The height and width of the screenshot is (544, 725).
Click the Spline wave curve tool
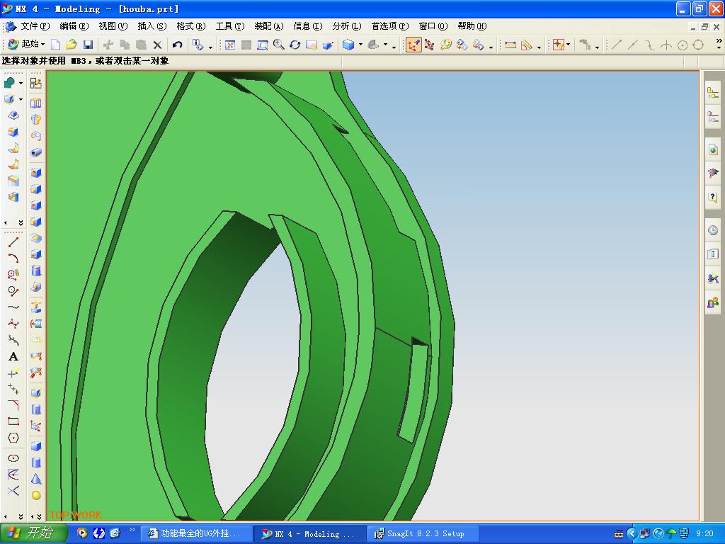13,307
